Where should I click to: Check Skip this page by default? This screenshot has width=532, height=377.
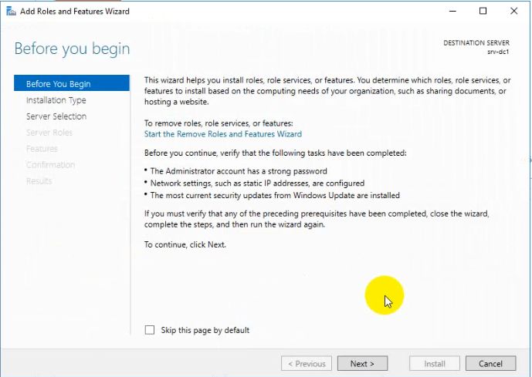150,330
